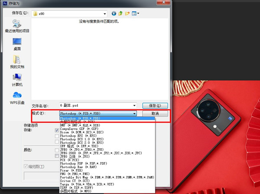This screenshot has width=260, height=194.
Task: Toggle the first save option checkbox
Action: click(x=57, y=130)
